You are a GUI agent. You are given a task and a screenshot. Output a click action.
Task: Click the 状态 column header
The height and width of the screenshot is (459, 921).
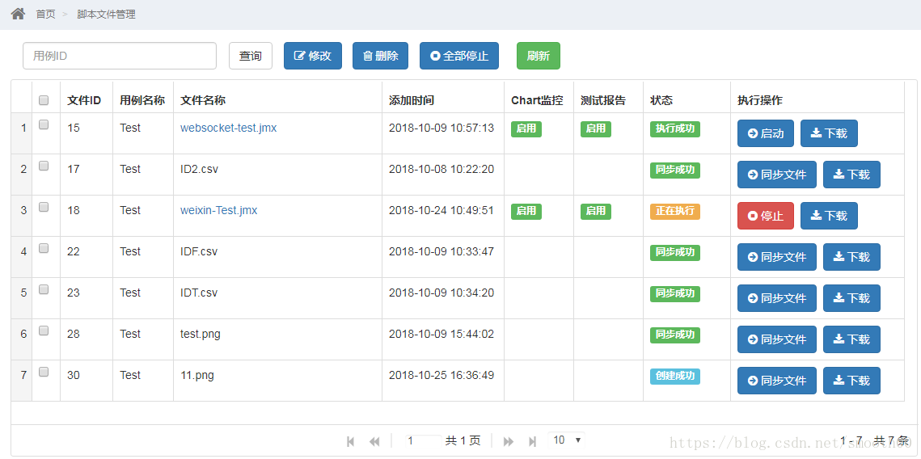[661, 100]
